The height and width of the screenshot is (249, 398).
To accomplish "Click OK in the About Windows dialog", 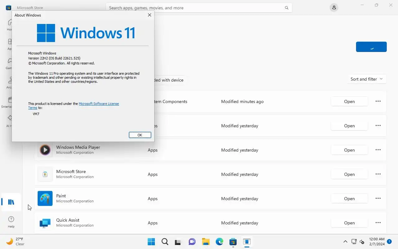I will 140,135.
